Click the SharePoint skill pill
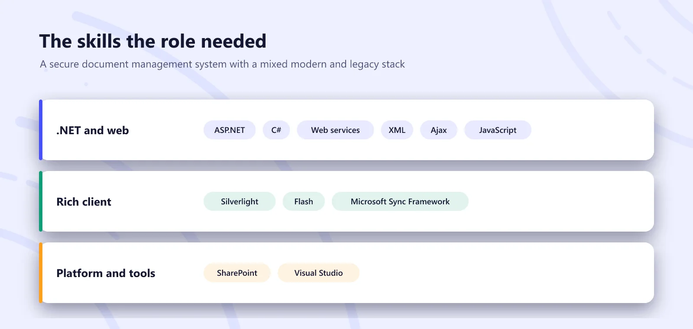 click(x=237, y=273)
